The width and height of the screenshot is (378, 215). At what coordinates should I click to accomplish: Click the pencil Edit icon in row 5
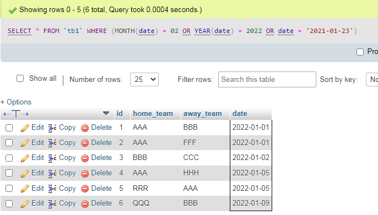pos(25,189)
